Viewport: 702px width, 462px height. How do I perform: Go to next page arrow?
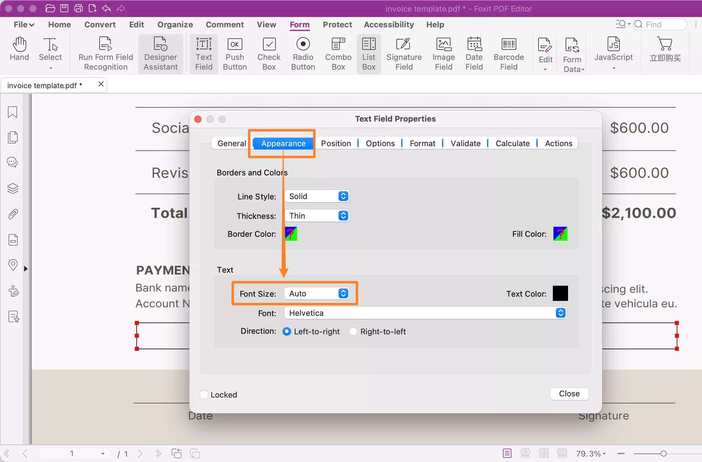[x=140, y=454]
